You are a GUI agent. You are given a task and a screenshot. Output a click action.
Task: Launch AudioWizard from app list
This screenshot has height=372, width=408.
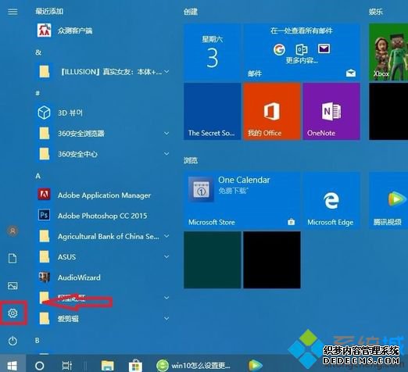coord(102,277)
